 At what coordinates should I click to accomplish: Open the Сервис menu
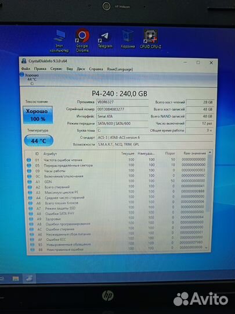(56, 69)
